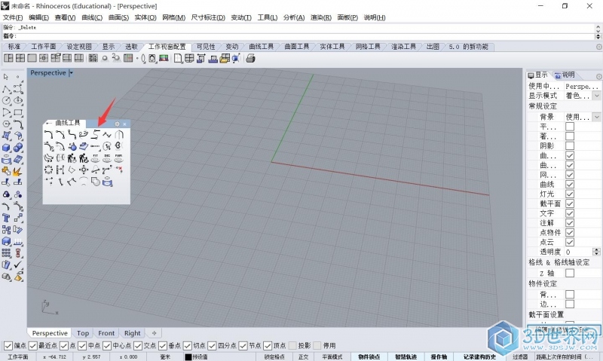Enable the 投影 osnap checkbox

coord(292,346)
